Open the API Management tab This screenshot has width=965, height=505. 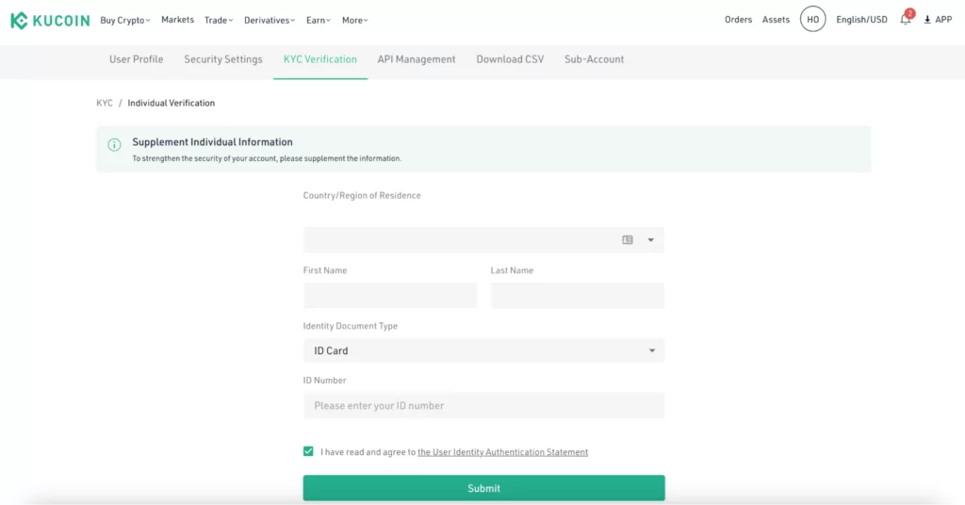[417, 59]
